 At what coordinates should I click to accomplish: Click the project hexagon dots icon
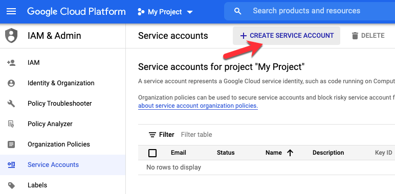point(141,12)
